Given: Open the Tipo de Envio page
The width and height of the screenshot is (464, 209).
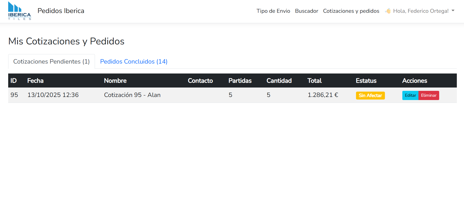Looking at the screenshot, I should (273, 11).
